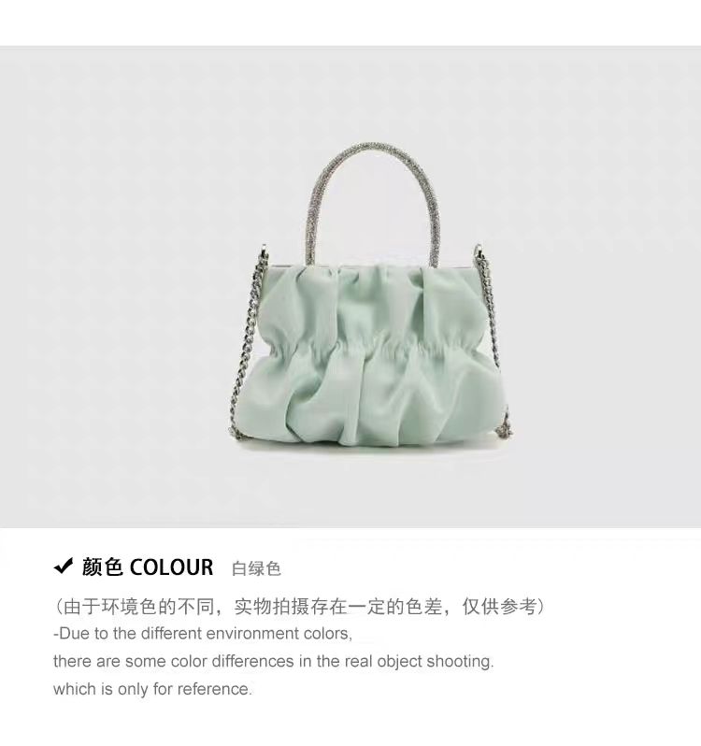Viewport: 701px width, 746px height.
Task: Click the 'there are some color differences' sentence
Action: pyautogui.click(x=274, y=661)
